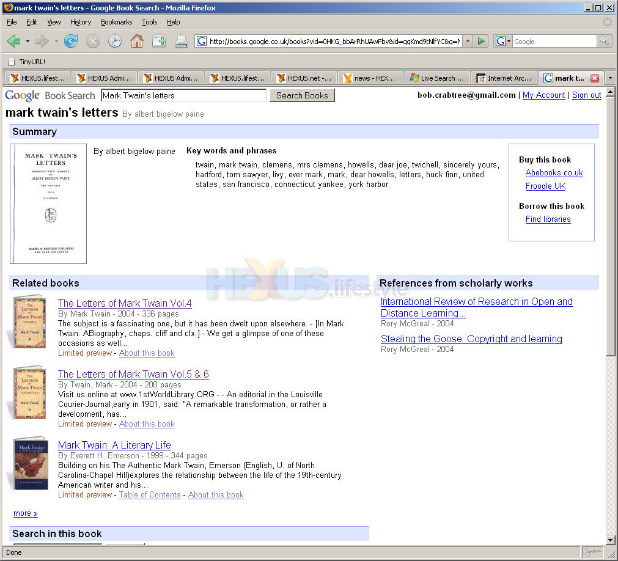The image size is (618, 561).
Task: Switch to the 'Live Search' tab
Action: click(x=437, y=78)
